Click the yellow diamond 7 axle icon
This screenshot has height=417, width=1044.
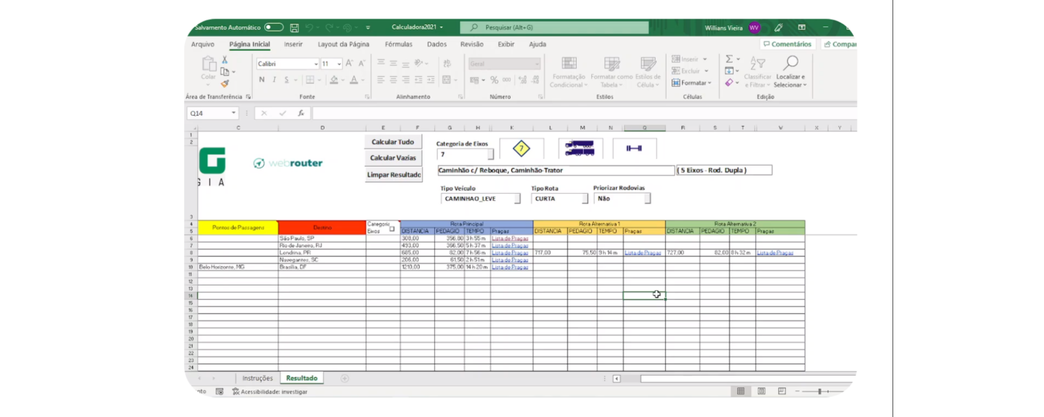click(x=521, y=149)
